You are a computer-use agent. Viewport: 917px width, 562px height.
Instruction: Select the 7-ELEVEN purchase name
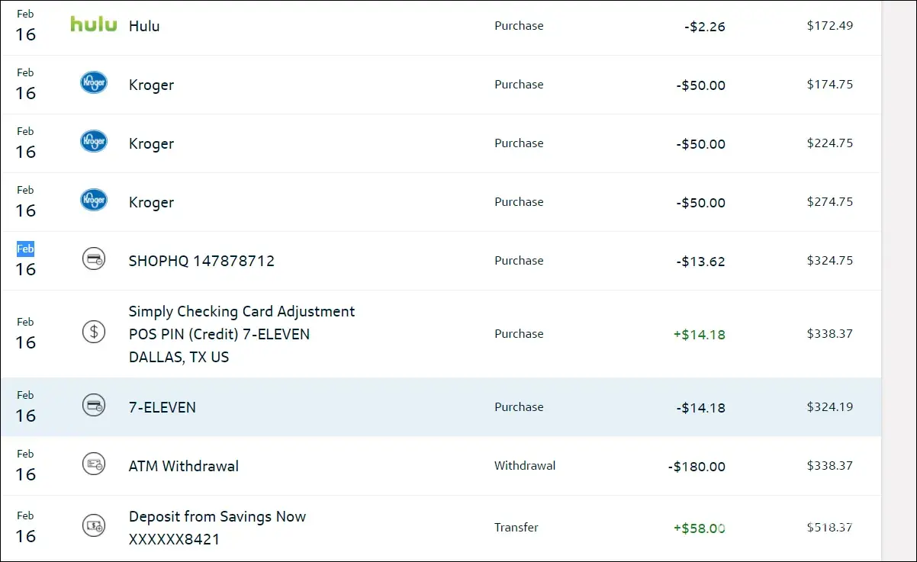click(x=162, y=407)
